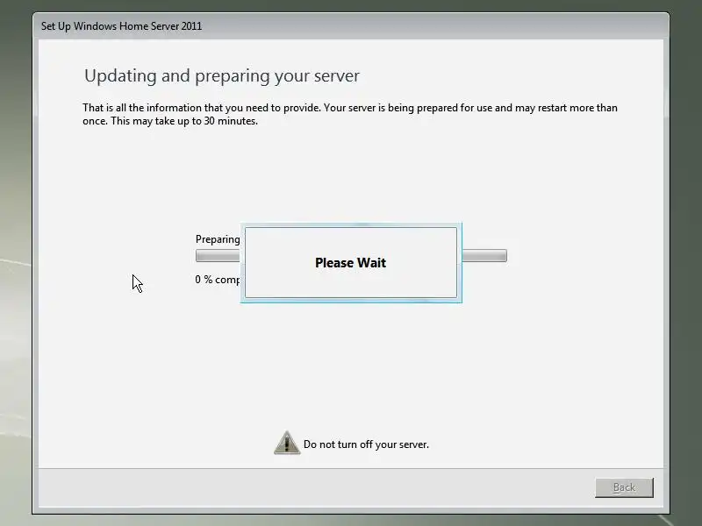This screenshot has height=526, width=702.
Task: Click the bold Please Wait text
Action: 350,262
